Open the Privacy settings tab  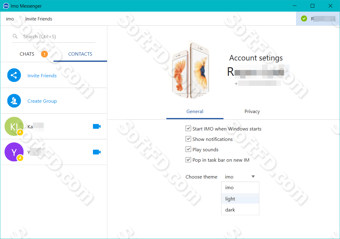tap(252, 111)
